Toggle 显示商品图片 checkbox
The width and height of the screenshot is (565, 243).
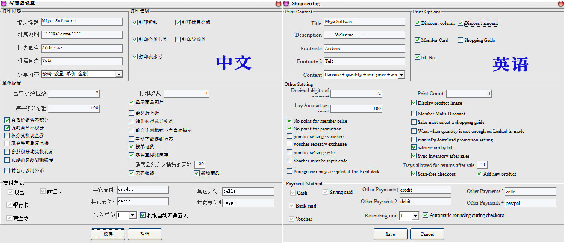point(131,102)
